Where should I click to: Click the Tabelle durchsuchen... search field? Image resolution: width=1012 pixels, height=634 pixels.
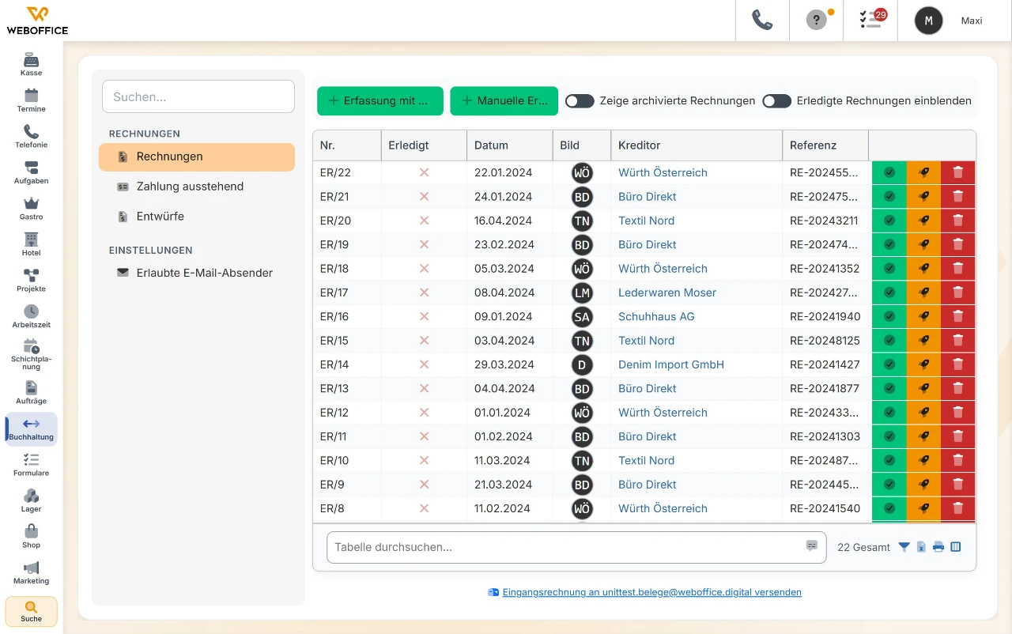576,547
